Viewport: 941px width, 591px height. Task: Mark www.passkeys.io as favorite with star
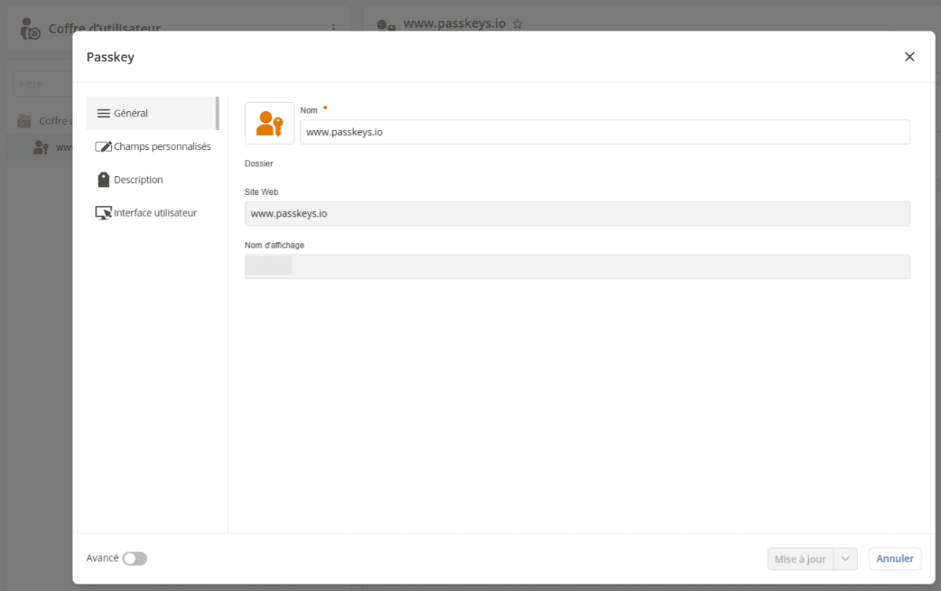click(518, 24)
